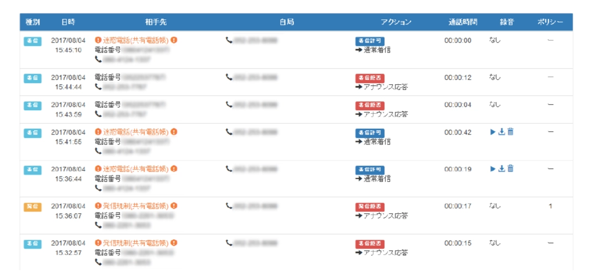
Task: Click the ポリシー column header
Action: [x=550, y=22]
